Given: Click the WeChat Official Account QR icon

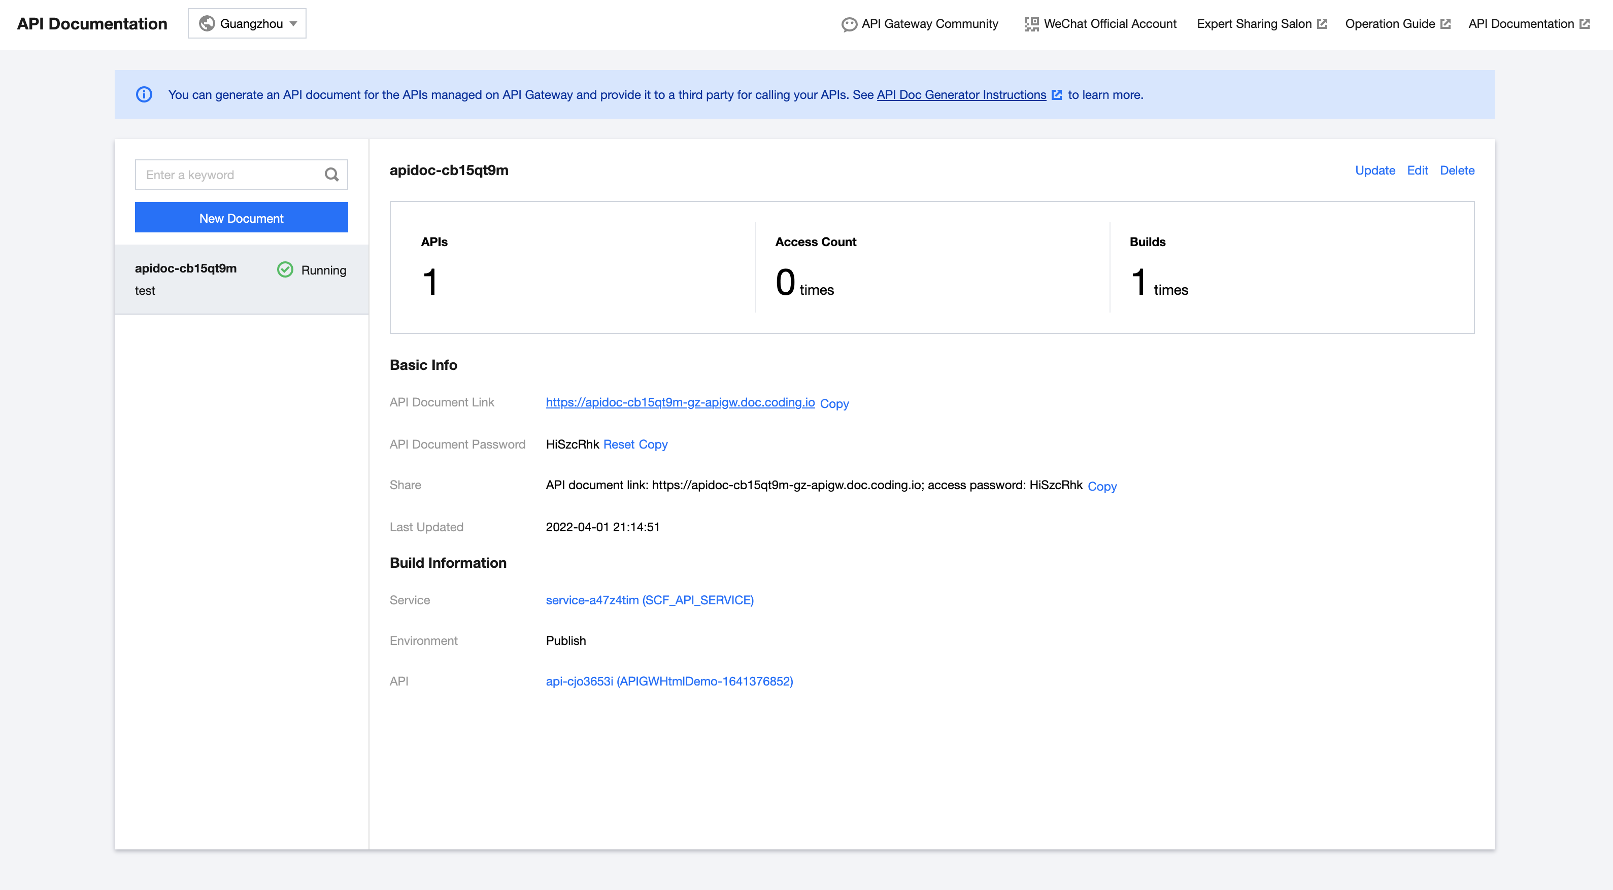Looking at the screenshot, I should [1031, 24].
